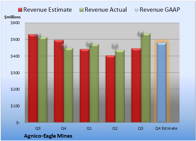
Task: Select the red estimate bar above Q1
Action: (x=85, y=86)
